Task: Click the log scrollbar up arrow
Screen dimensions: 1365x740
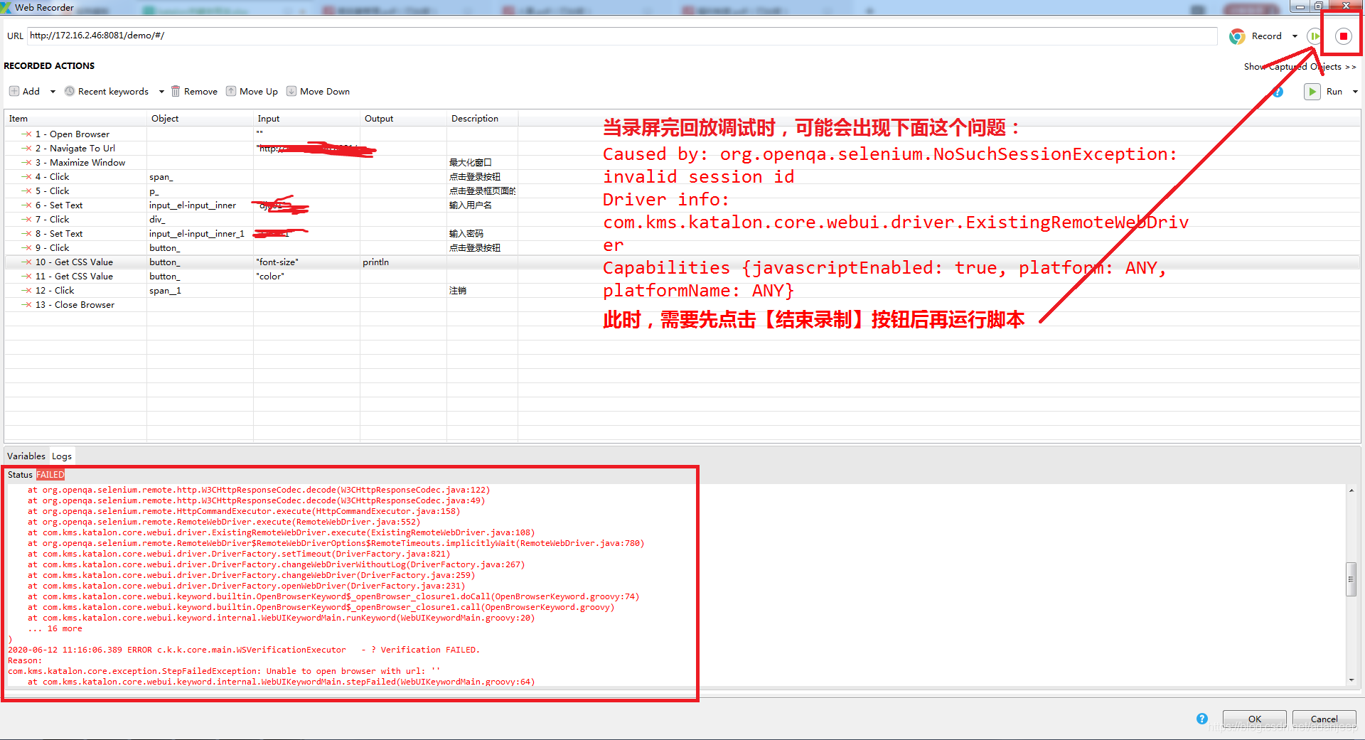Action: (x=1351, y=490)
